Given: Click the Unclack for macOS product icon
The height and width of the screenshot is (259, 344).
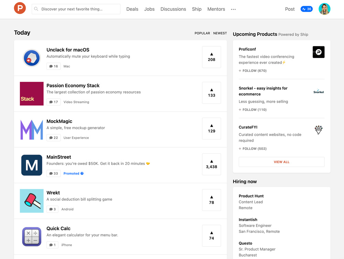Looking at the screenshot, I should coord(32,58).
